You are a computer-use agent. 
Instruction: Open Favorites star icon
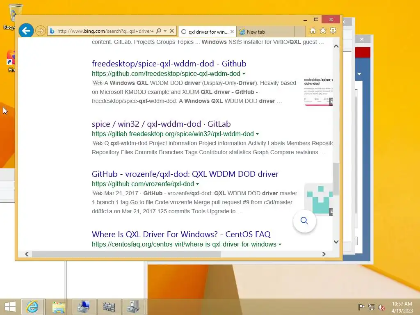click(x=323, y=31)
